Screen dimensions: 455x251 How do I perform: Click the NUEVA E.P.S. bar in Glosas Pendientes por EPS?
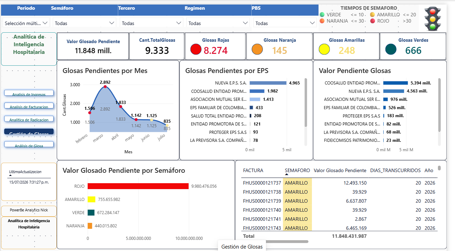tap(268, 83)
